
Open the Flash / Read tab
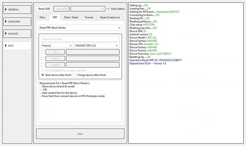point(71,17)
